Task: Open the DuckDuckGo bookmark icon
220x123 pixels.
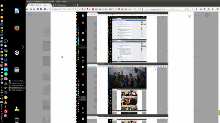Action: pos(119,9)
